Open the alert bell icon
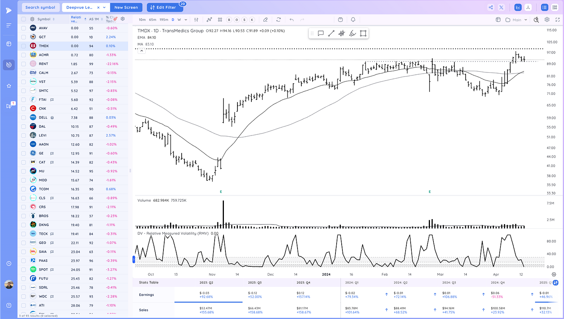Viewport: 564px width, 319px height. click(353, 20)
